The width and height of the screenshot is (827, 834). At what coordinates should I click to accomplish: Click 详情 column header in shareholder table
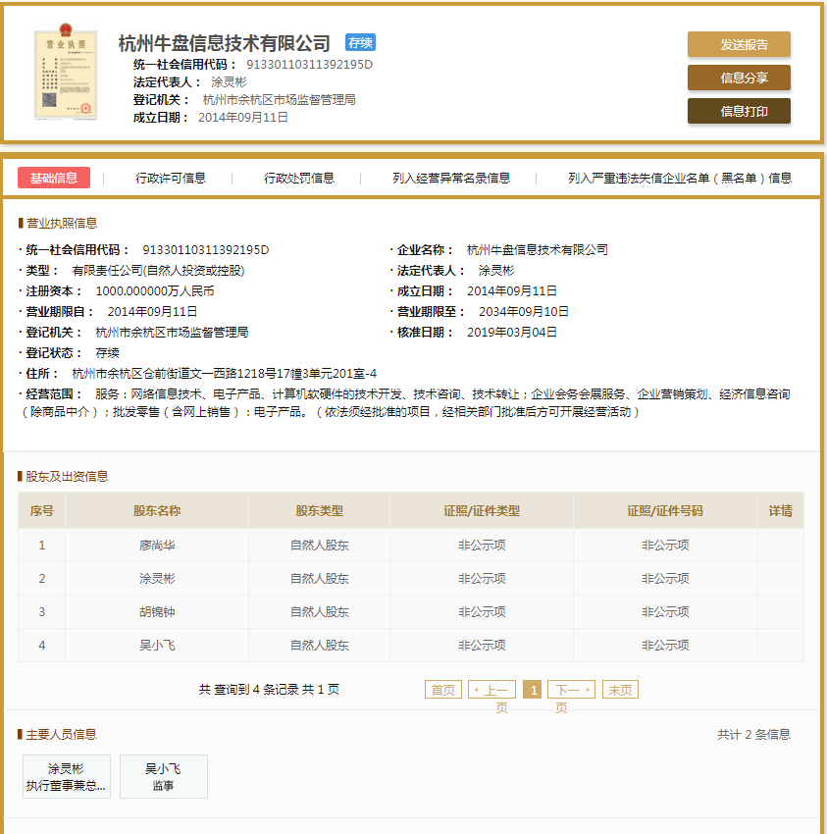point(780,510)
